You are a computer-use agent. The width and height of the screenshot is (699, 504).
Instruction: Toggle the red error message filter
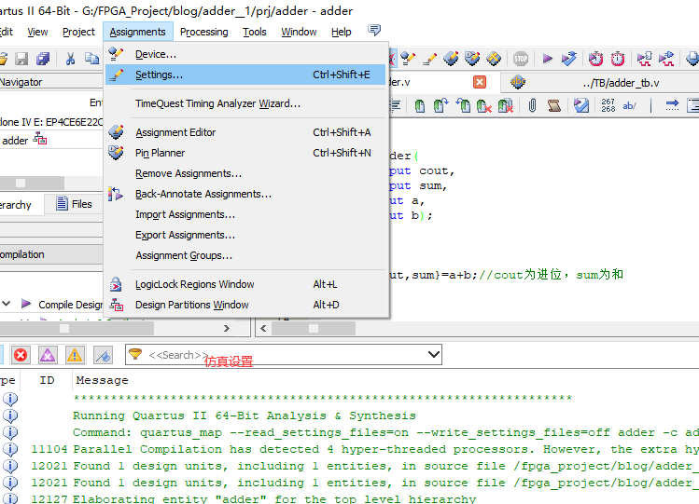click(x=21, y=355)
